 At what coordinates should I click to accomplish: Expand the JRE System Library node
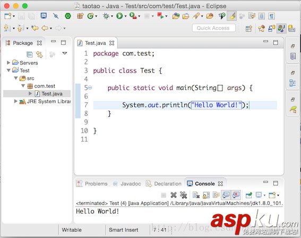(x=16, y=101)
